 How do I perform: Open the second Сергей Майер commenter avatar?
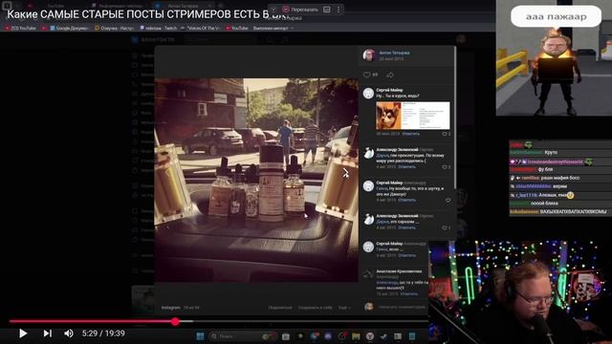click(x=368, y=186)
